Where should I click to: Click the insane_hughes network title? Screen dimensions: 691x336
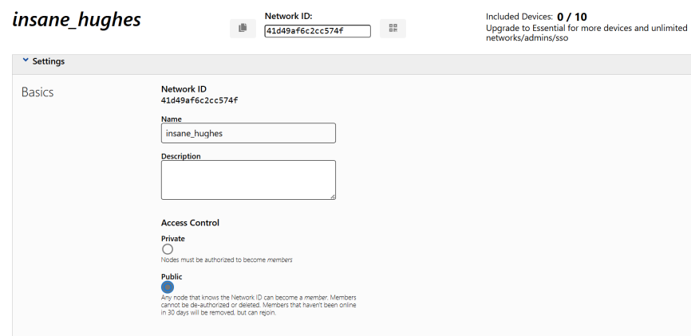click(77, 20)
